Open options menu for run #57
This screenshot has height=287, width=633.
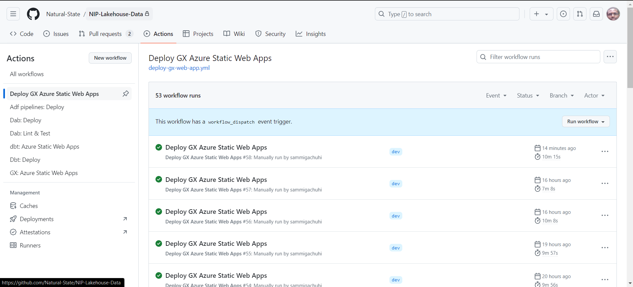(605, 184)
